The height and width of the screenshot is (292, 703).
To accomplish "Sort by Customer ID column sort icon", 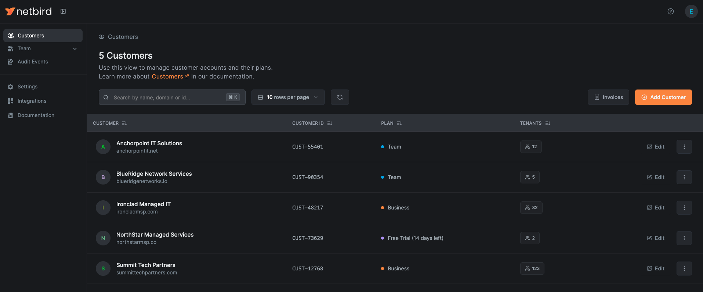I will [x=330, y=123].
